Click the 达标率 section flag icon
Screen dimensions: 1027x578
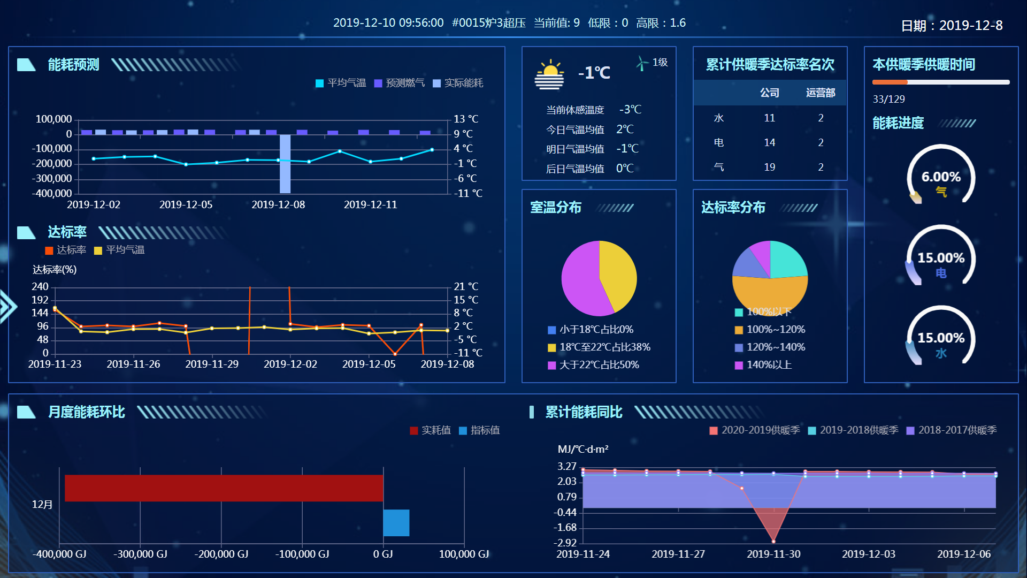26,232
